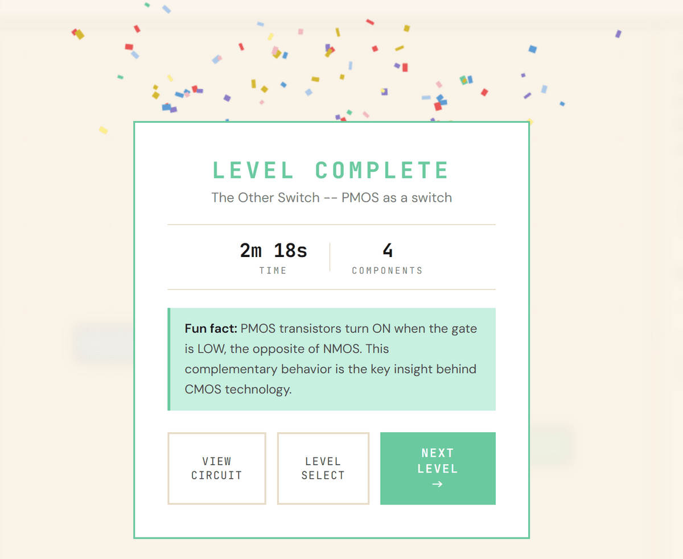This screenshot has height=559, width=683.
Task: Click the vertical divider between Time and Components
Action: (330, 257)
